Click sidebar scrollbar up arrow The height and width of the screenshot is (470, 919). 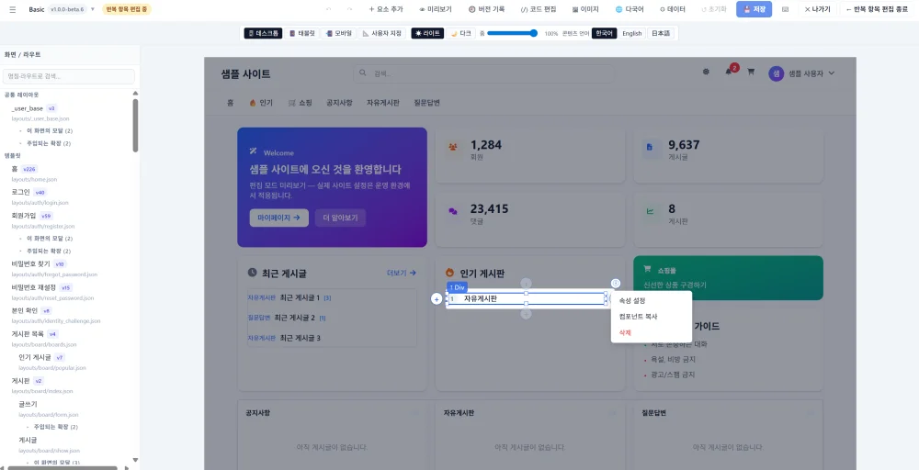pos(135,93)
